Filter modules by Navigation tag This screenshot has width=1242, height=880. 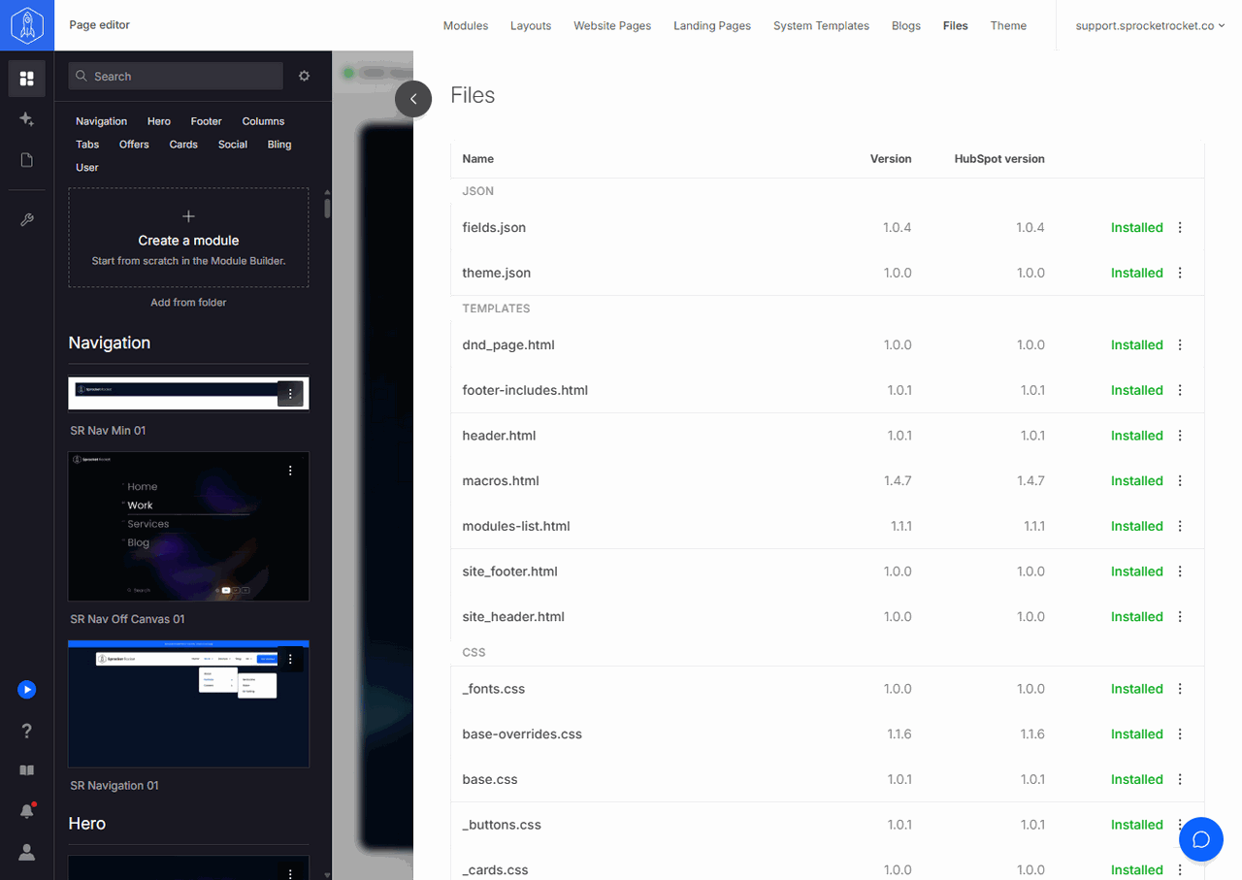point(102,121)
